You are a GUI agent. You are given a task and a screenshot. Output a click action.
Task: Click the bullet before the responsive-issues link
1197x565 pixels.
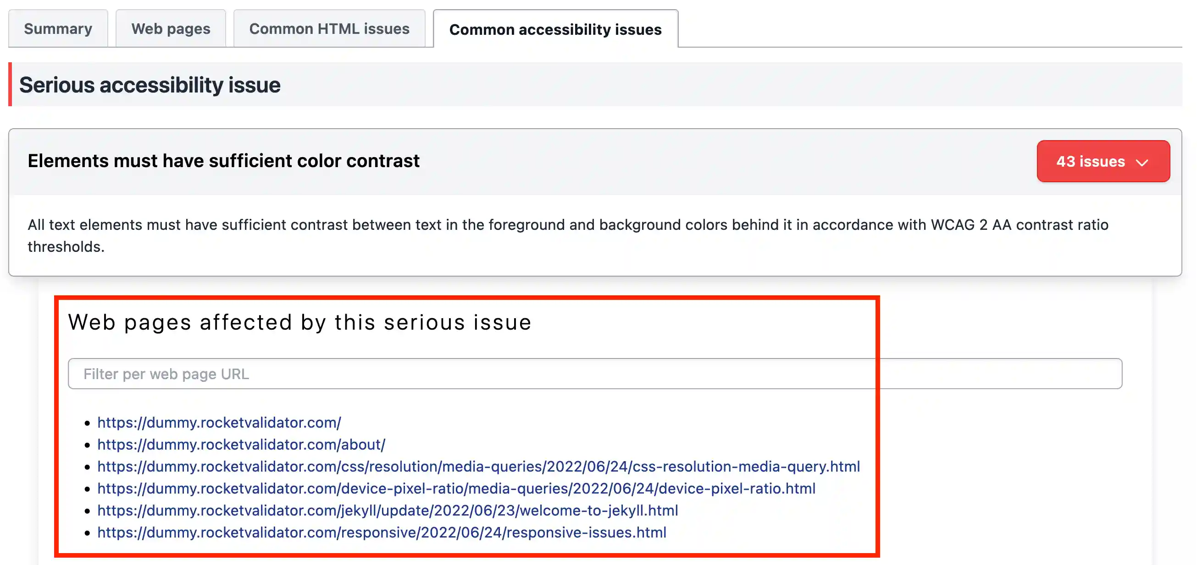click(x=87, y=533)
